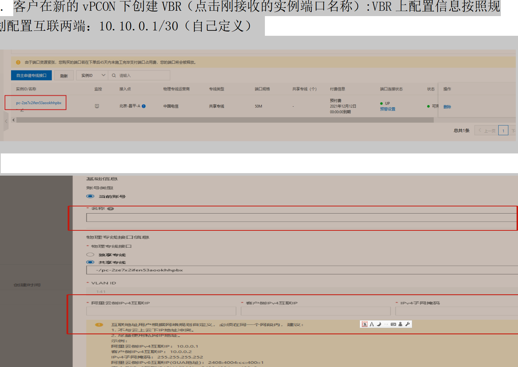Click the orange warning icon in the top notice
This screenshot has width=518, height=367.
pyautogui.click(x=18, y=62)
